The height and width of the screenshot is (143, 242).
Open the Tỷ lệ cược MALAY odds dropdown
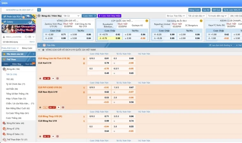click(x=232, y=10)
